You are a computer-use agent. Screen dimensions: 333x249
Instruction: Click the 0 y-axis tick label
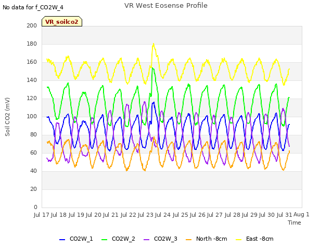35,207
